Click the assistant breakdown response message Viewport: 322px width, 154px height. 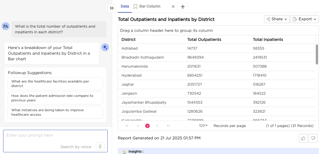click(x=52, y=53)
